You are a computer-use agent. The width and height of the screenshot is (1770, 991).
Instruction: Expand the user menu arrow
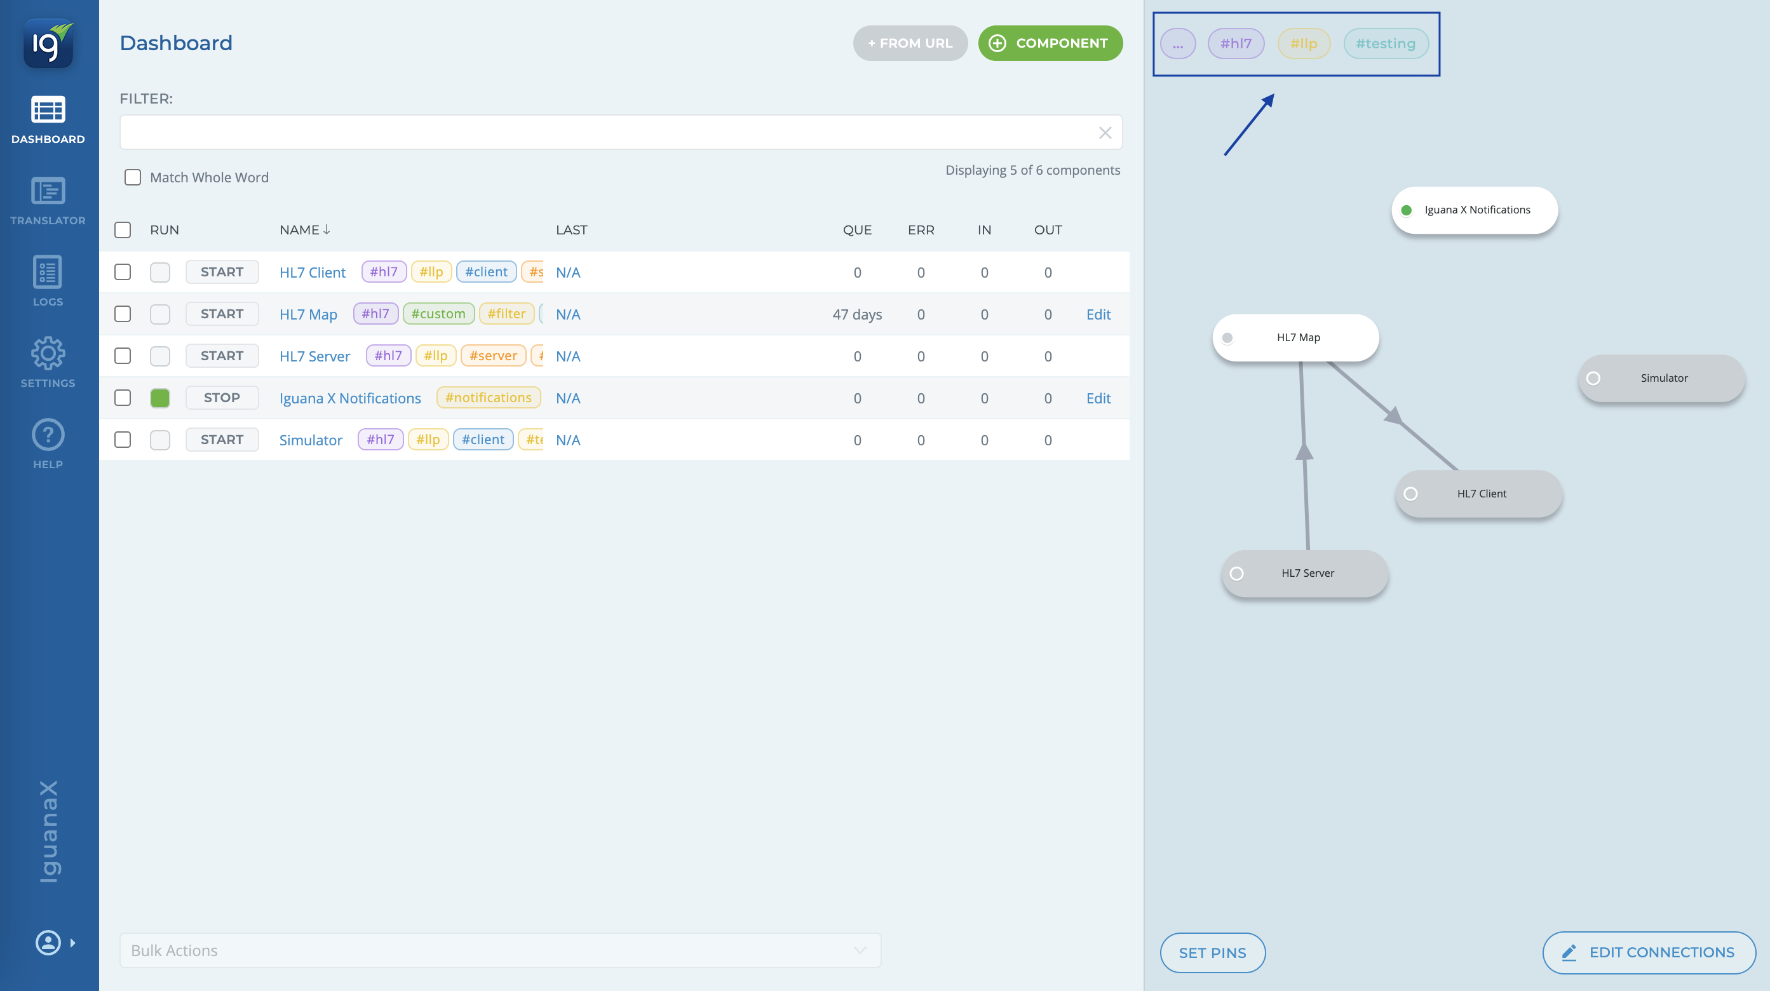pyautogui.click(x=73, y=943)
